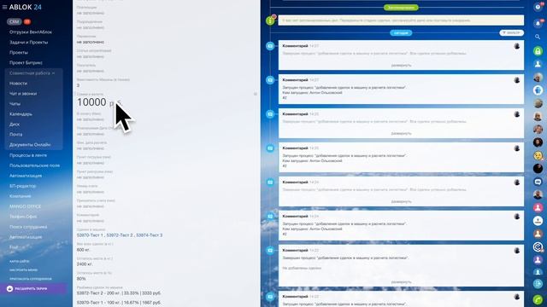Screen dimensions: 547x307
Task: Open deal link 53970-Тест 1
Action: [x=90, y=235]
